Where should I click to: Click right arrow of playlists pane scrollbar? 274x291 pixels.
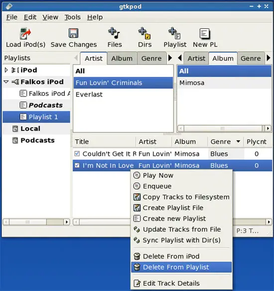(x=67, y=222)
